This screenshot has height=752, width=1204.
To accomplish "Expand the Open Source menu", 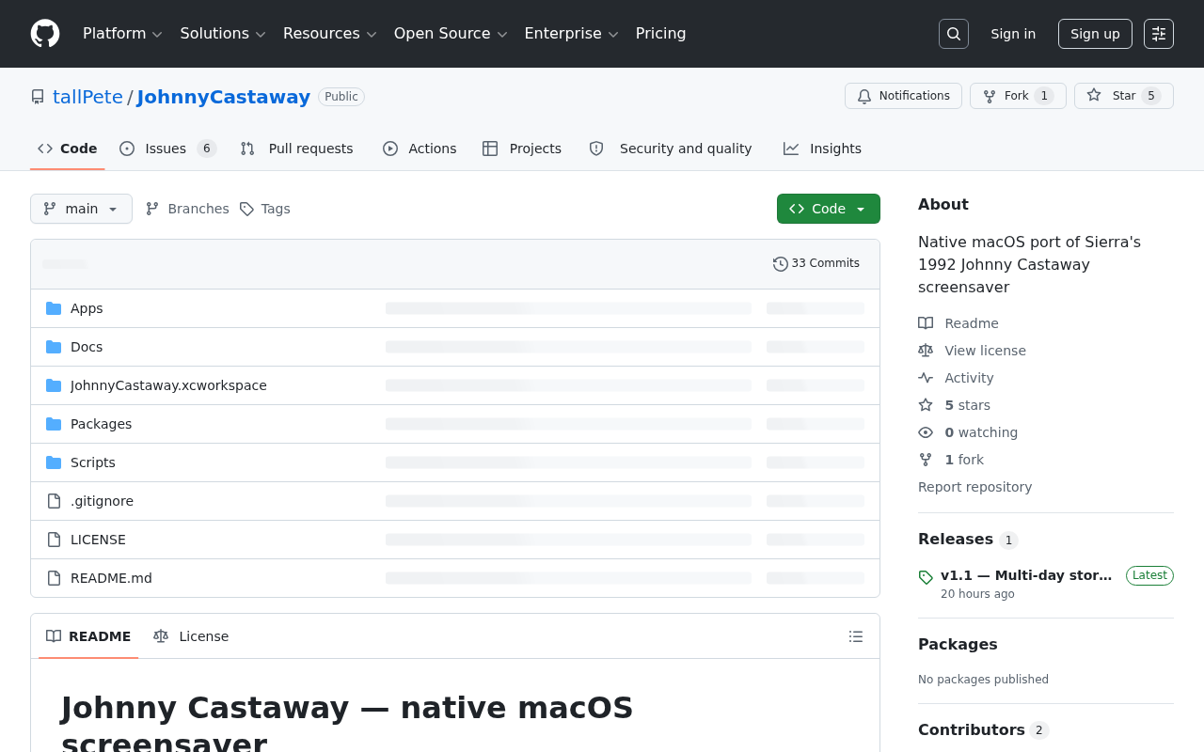I will 451,34.
